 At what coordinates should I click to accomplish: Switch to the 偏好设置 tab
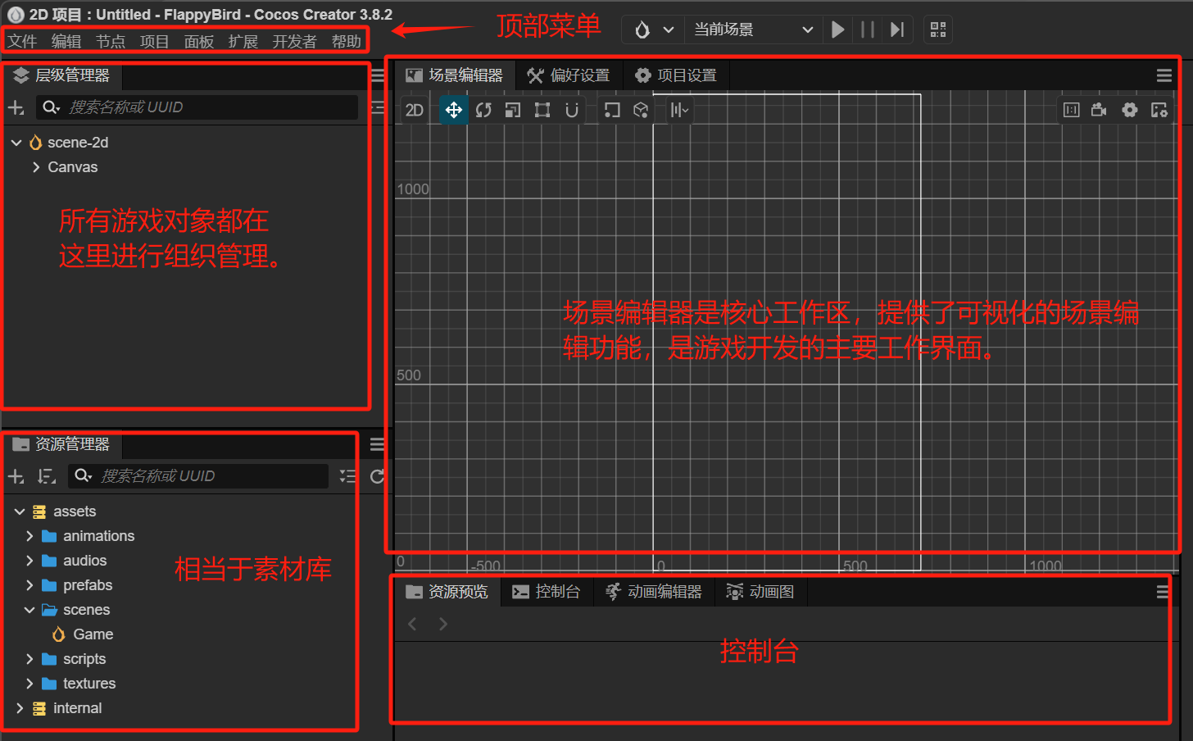[569, 75]
